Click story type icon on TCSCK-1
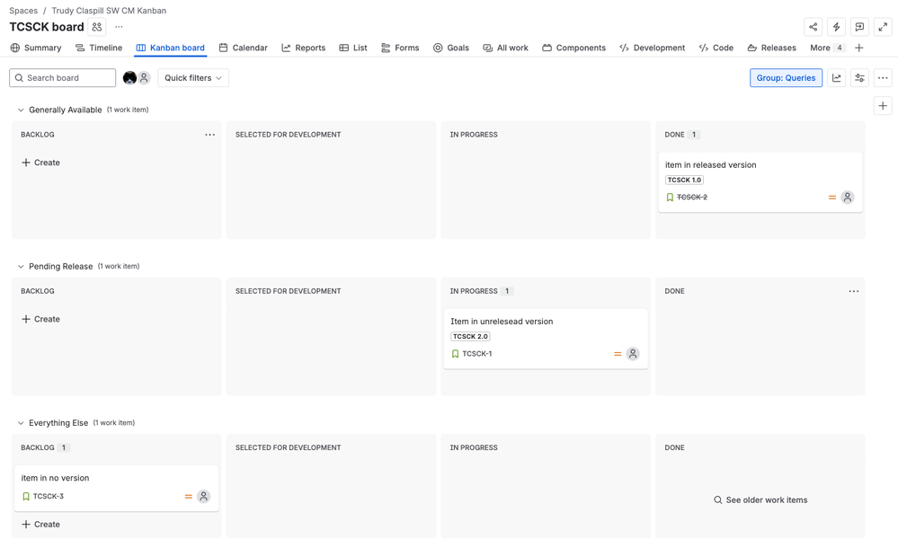The height and width of the screenshot is (539, 898). (456, 354)
